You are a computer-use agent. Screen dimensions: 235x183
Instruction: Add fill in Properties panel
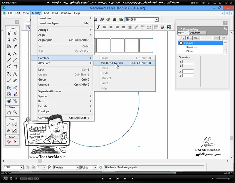pos(189,38)
